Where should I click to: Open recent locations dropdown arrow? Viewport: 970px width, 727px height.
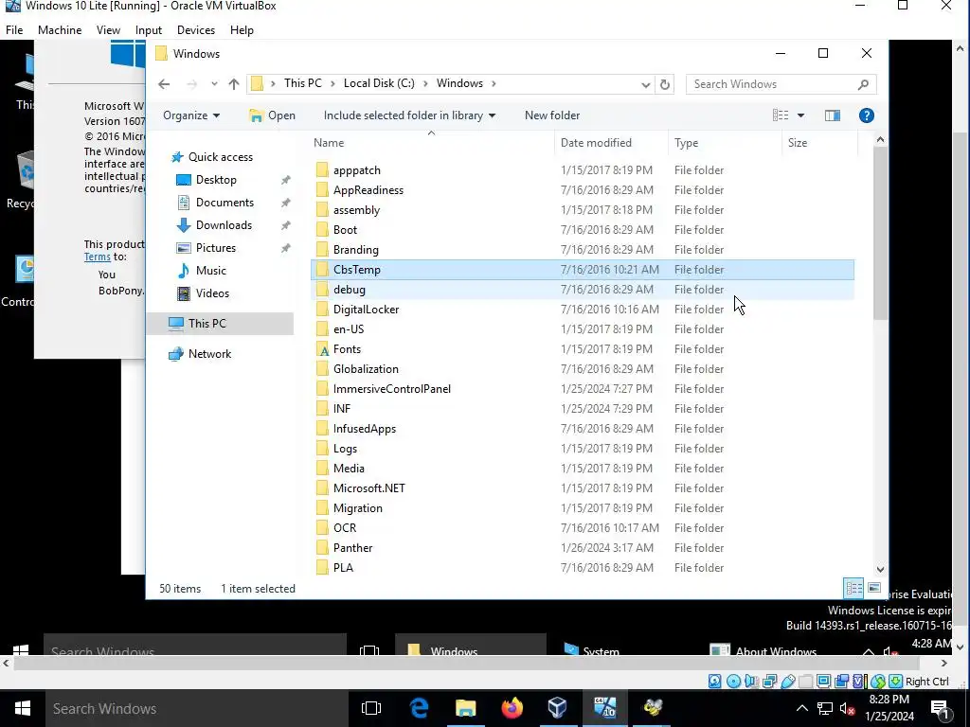point(214,84)
